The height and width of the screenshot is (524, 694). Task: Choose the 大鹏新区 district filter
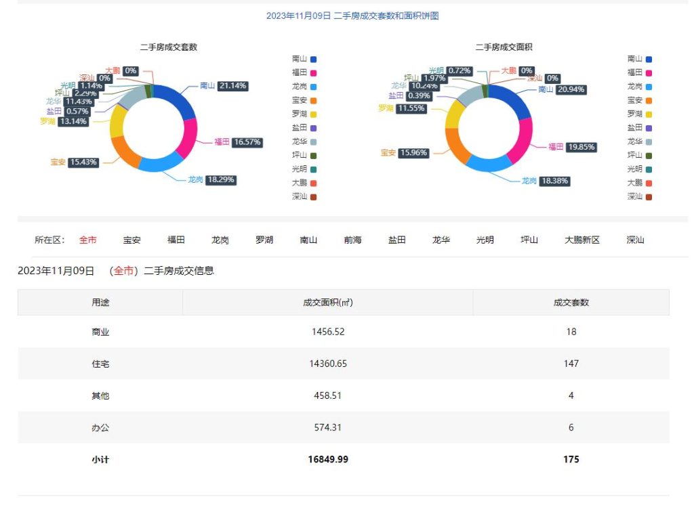pyautogui.click(x=582, y=240)
